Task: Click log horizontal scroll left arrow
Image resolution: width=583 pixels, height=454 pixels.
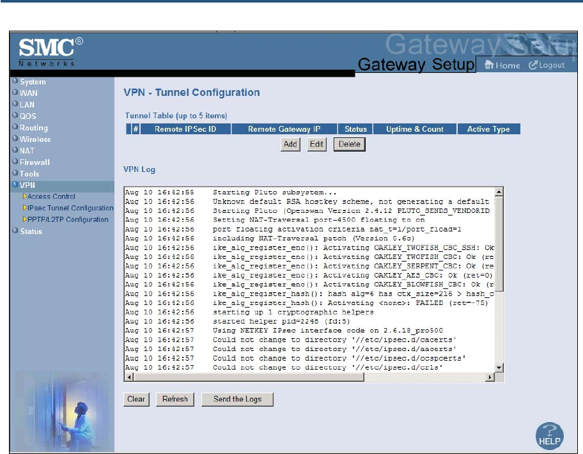Action: click(129, 377)
